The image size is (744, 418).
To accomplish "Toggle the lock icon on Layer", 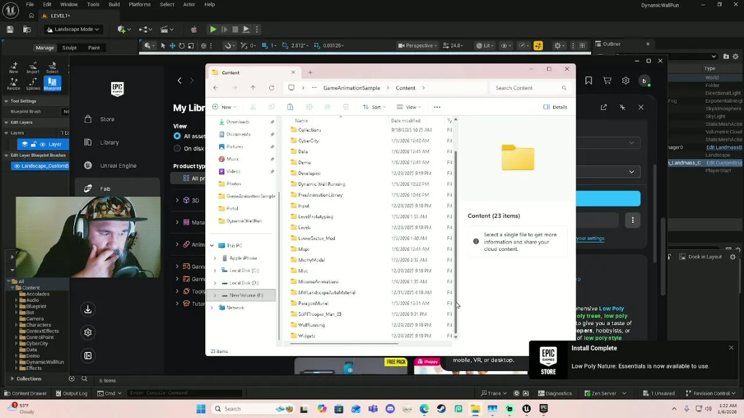I will [x=34, y=144].
